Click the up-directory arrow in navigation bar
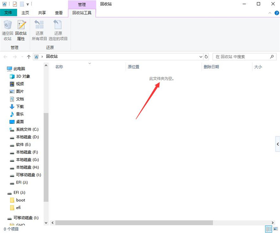280x233 pixels. [x=29, y=57]
